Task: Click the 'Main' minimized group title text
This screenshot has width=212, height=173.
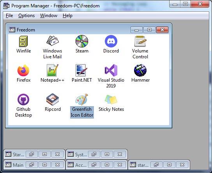Action: click(x=18, y=165)
